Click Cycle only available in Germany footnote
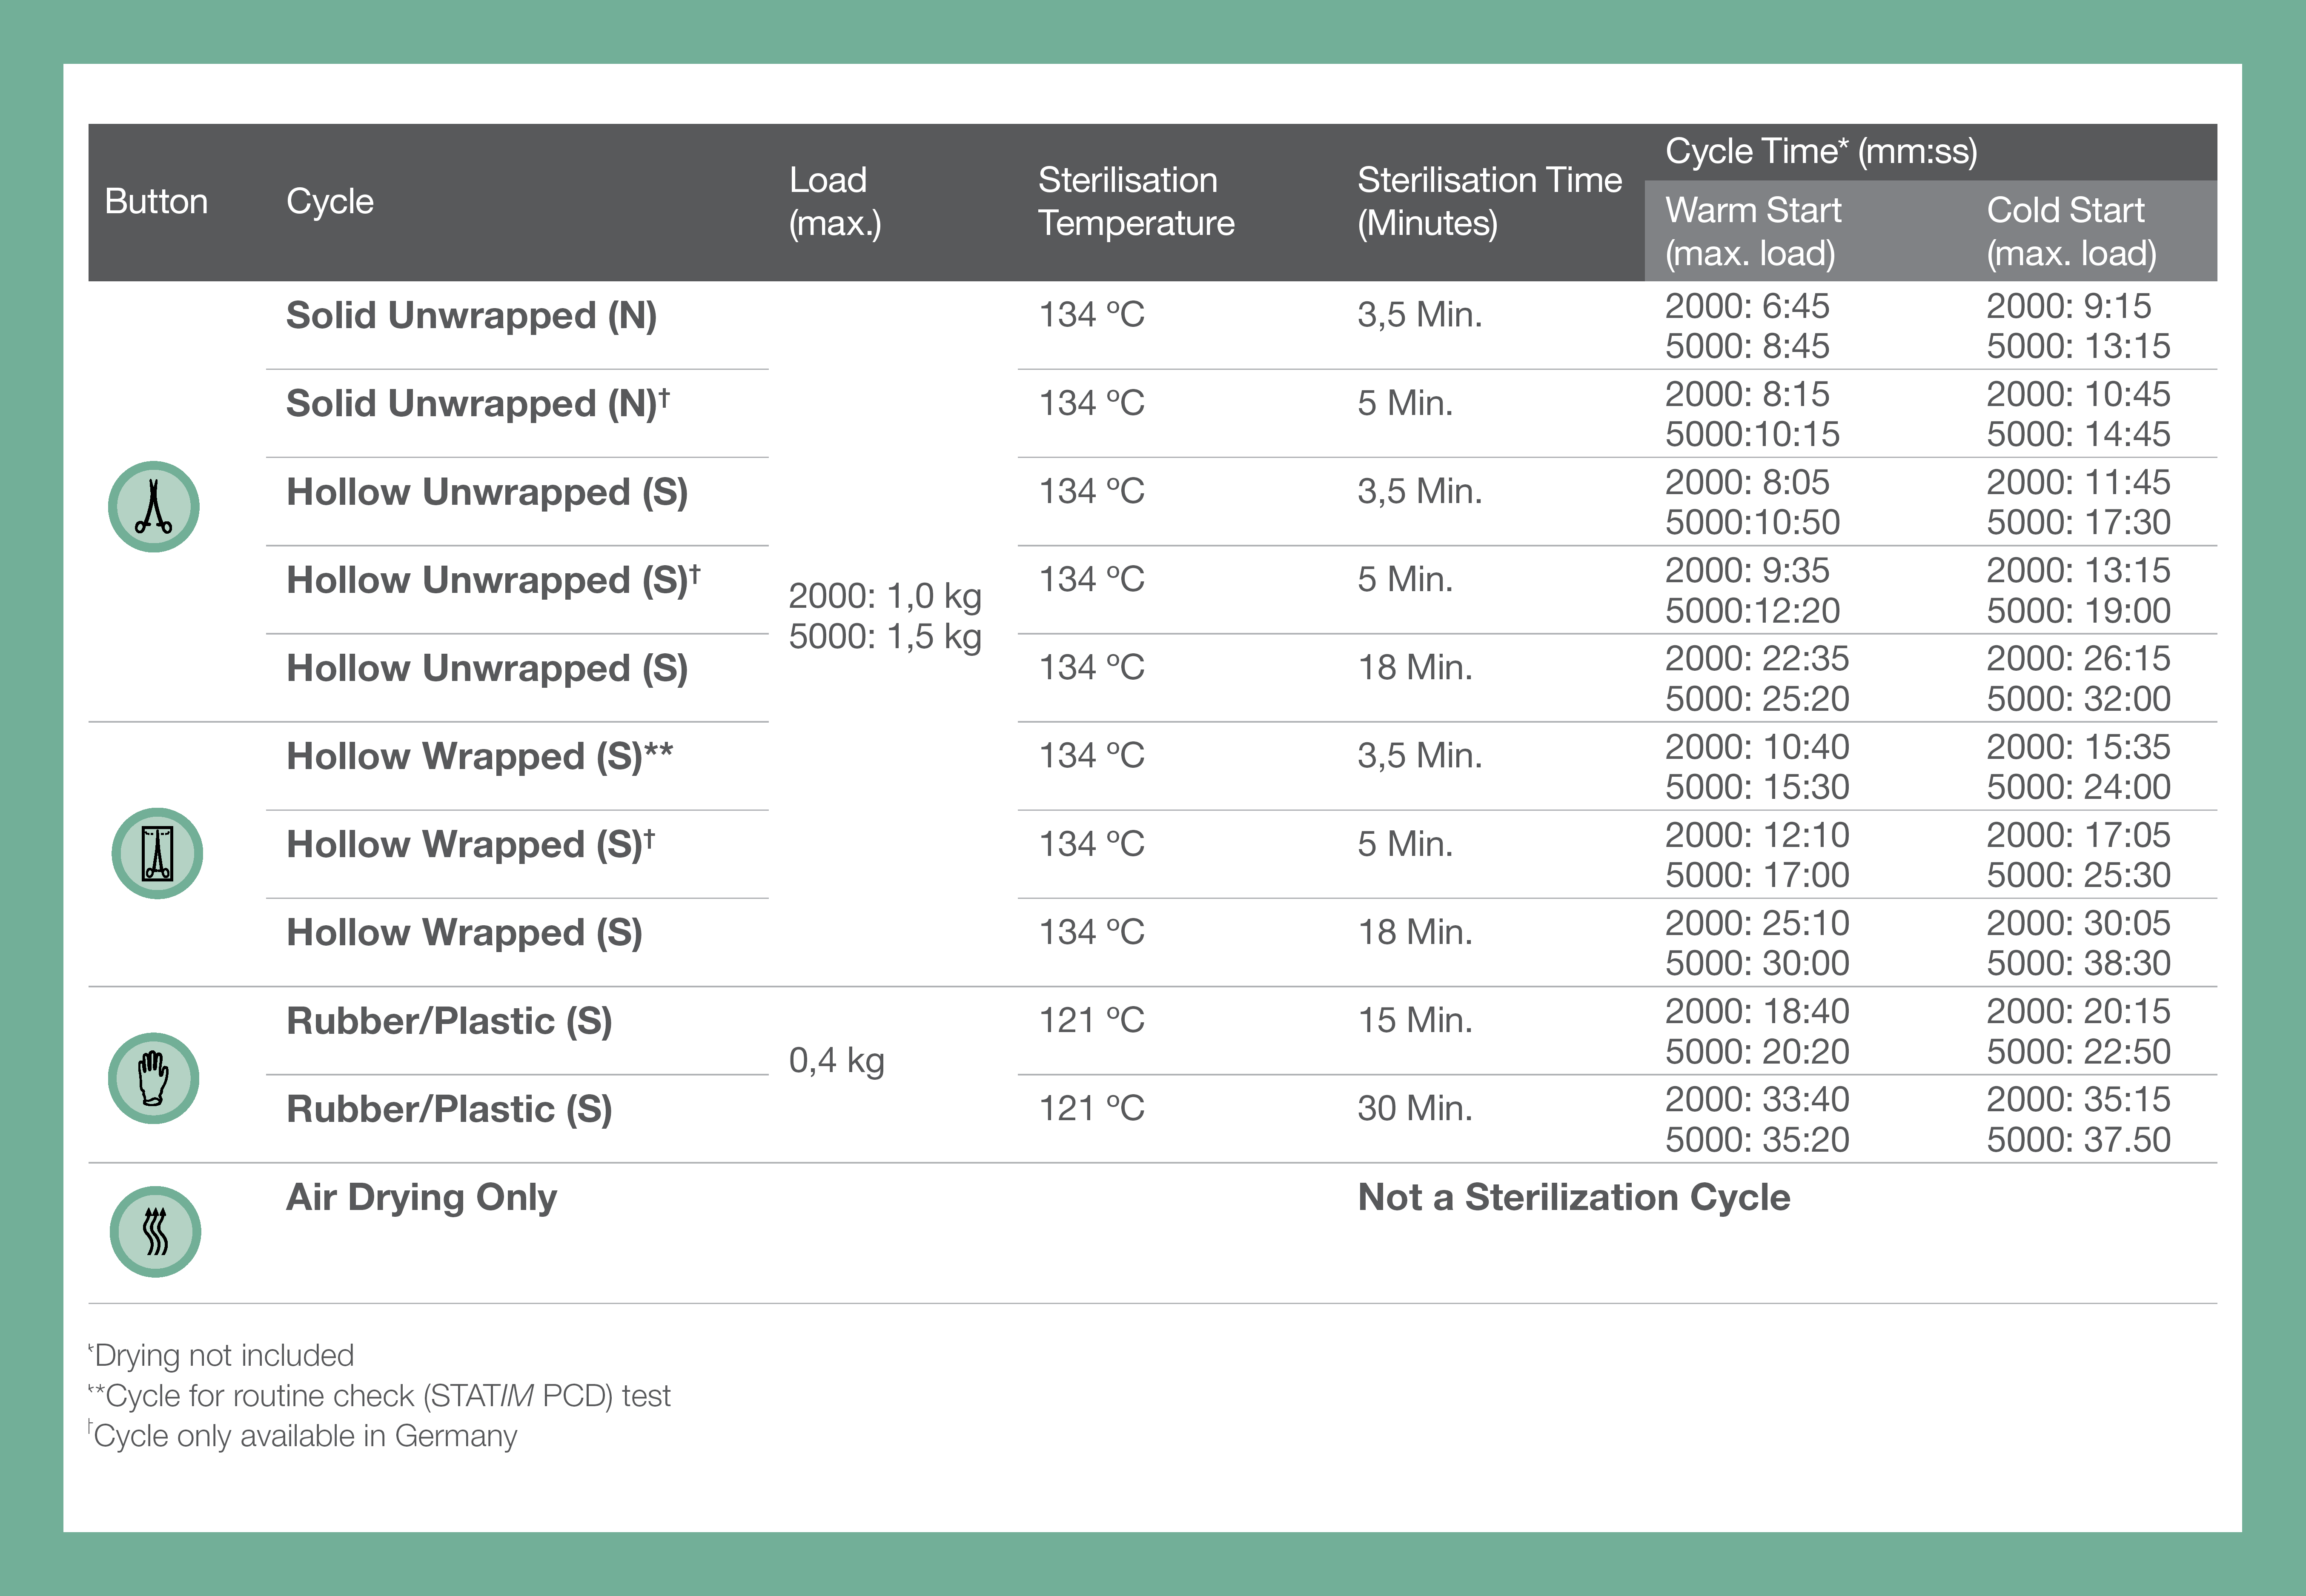 tap(303, 1435)
